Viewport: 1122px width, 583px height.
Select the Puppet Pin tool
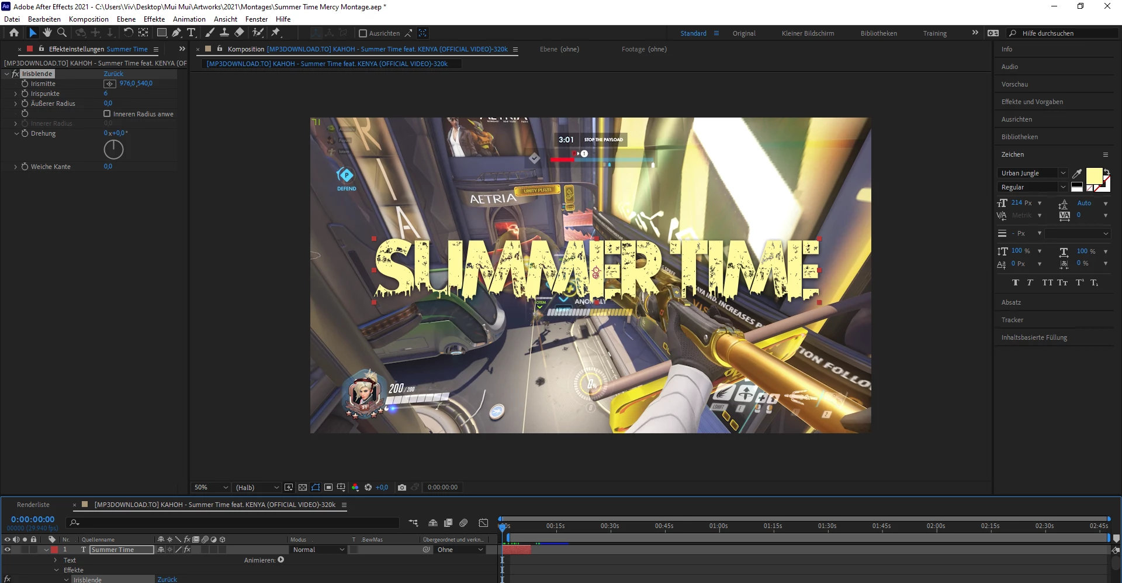coord(276,33)
